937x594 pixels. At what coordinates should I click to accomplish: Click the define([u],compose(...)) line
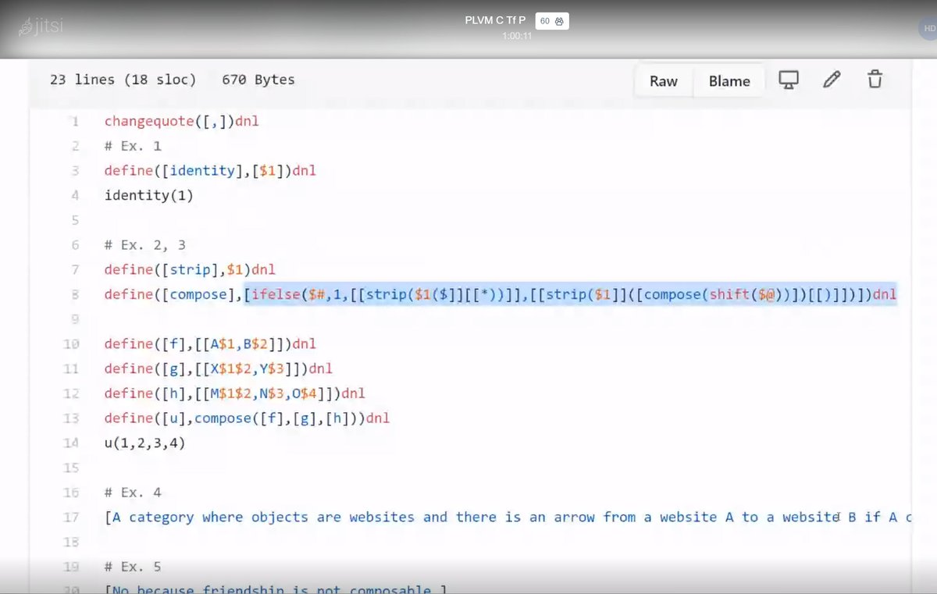(247, 418)
